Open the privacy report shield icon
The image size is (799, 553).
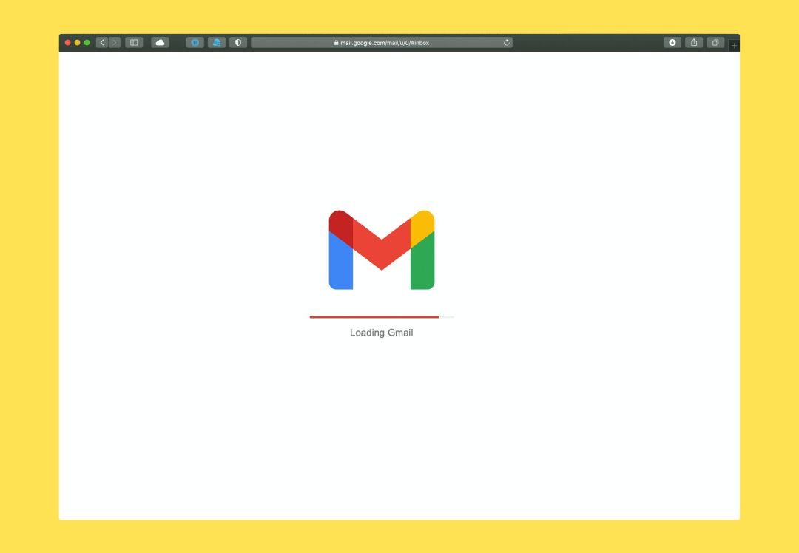click(238, 43)
